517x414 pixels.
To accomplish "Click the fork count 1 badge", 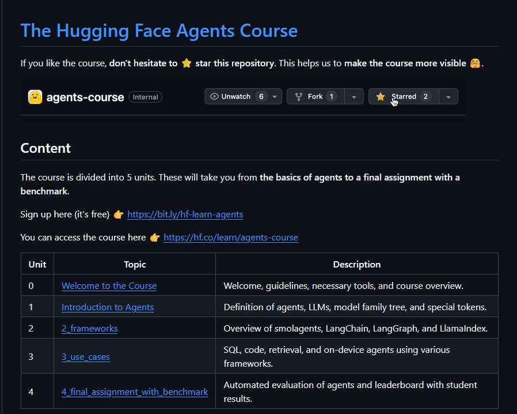I will point(332,96).
